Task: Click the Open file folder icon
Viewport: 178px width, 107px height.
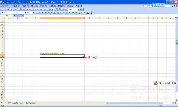Action: tap(5, 9)
